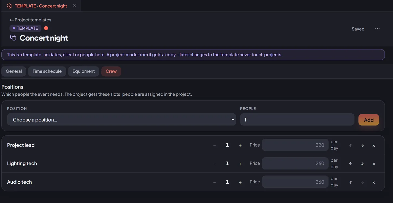Move Audio tech down

tap(362, 182)
